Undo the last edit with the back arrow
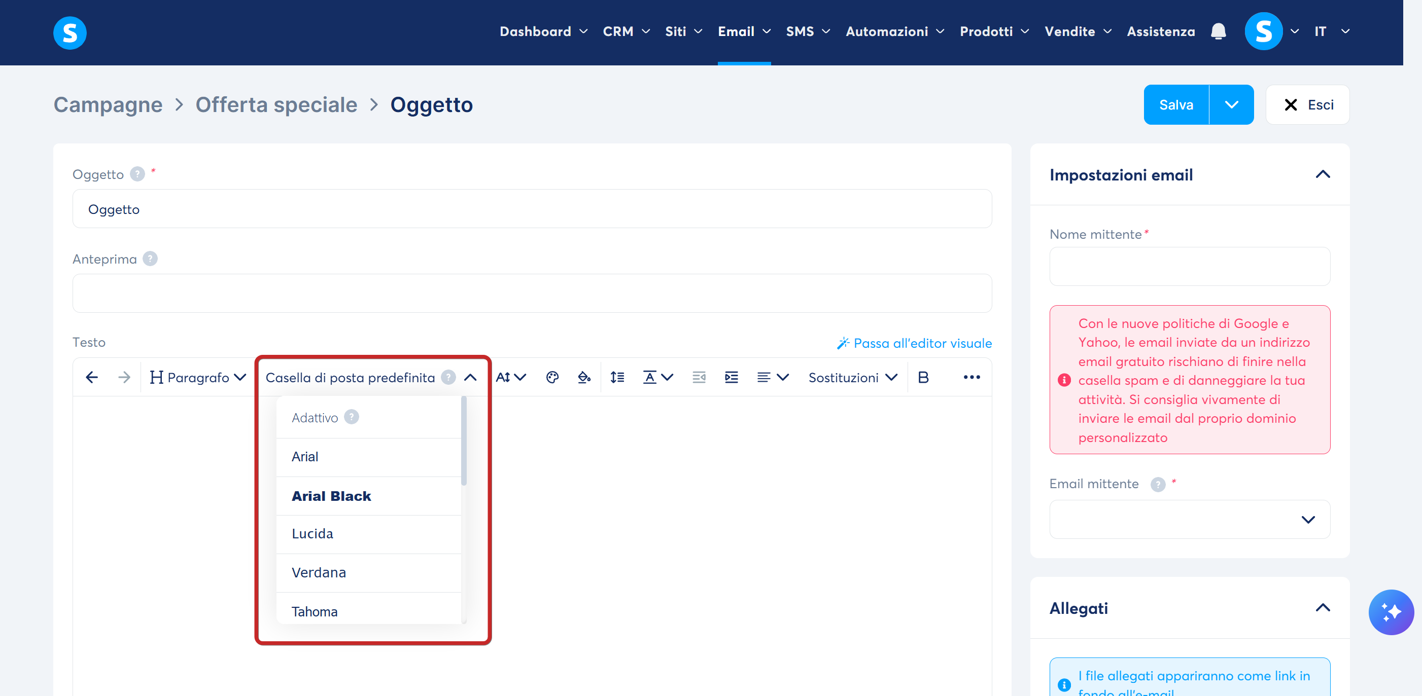 coord(92,377)
